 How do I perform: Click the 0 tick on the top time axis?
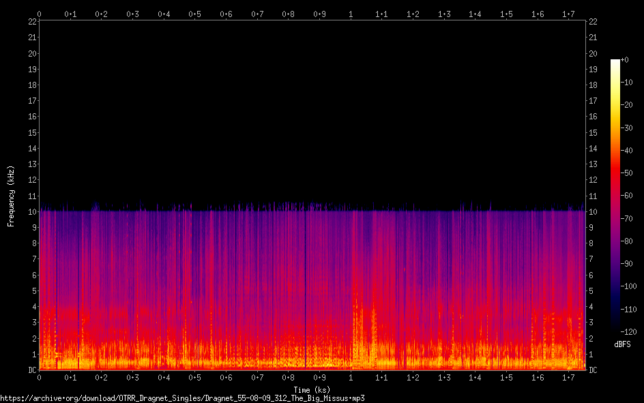click(x=40, y=14)
